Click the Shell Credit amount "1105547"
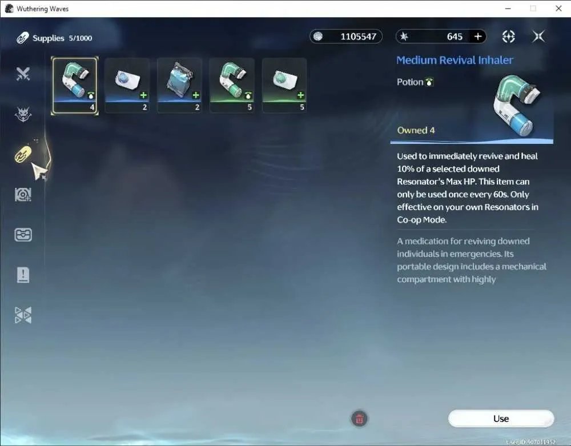The image size is (571, 446). [x=359, y=37]
